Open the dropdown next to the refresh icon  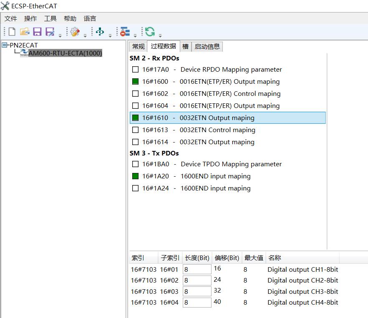[x=161, y=35]
